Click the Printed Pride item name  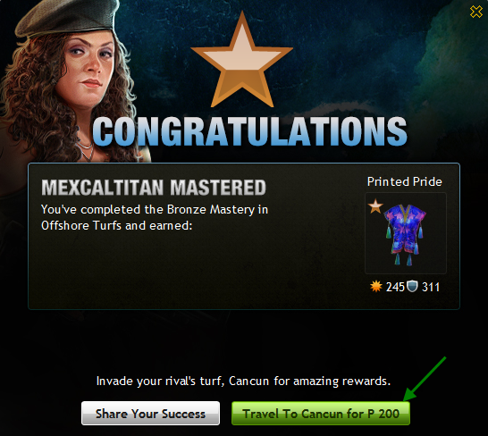click(x=404, y=181)
